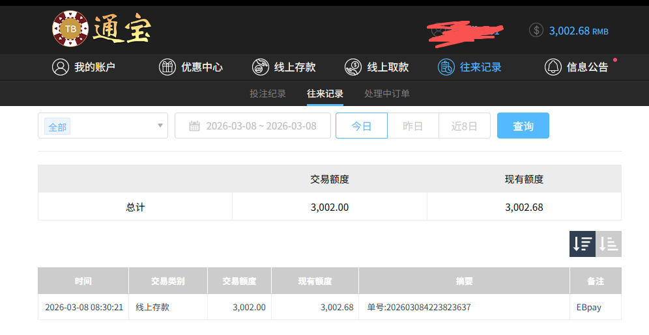Screen dimensions: 649x335
Task: Click the 查询 search button
Action: [523, 126]
